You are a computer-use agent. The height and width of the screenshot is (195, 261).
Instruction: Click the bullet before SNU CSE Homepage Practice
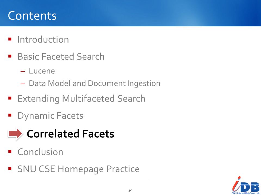pyautogui.click(x=10, y=169)
